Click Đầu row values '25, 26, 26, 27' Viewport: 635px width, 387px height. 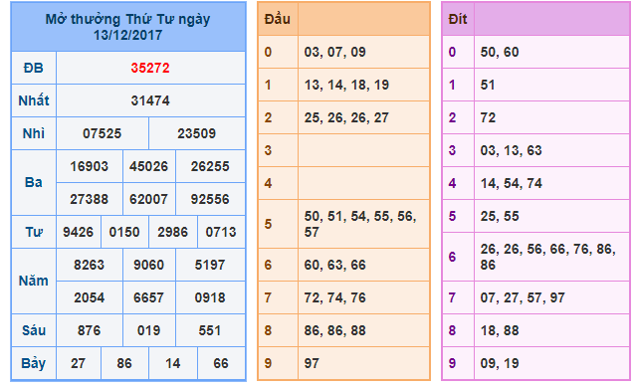pyautogui.click(x=347, y=117)
